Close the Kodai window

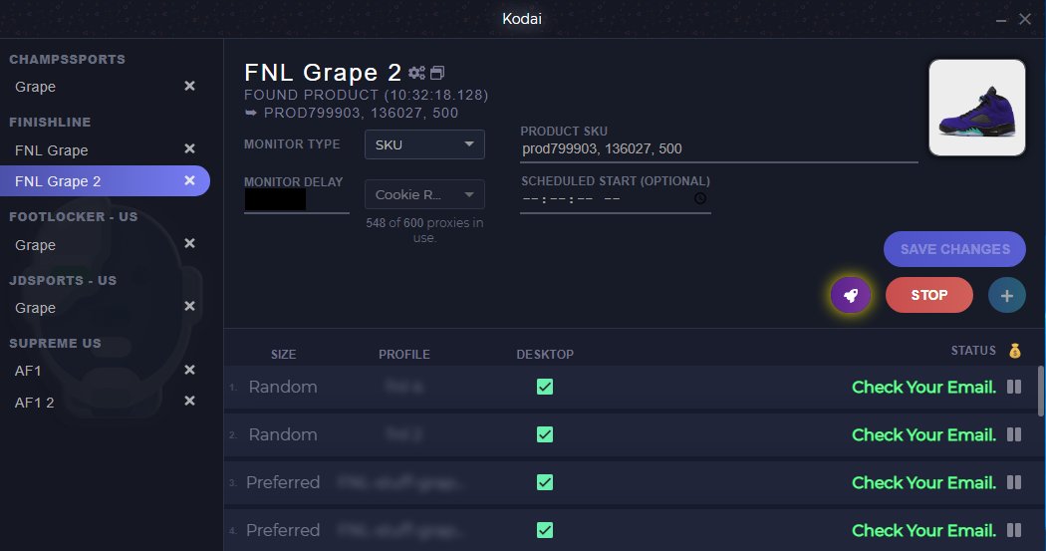click(x=1025, y=19)
